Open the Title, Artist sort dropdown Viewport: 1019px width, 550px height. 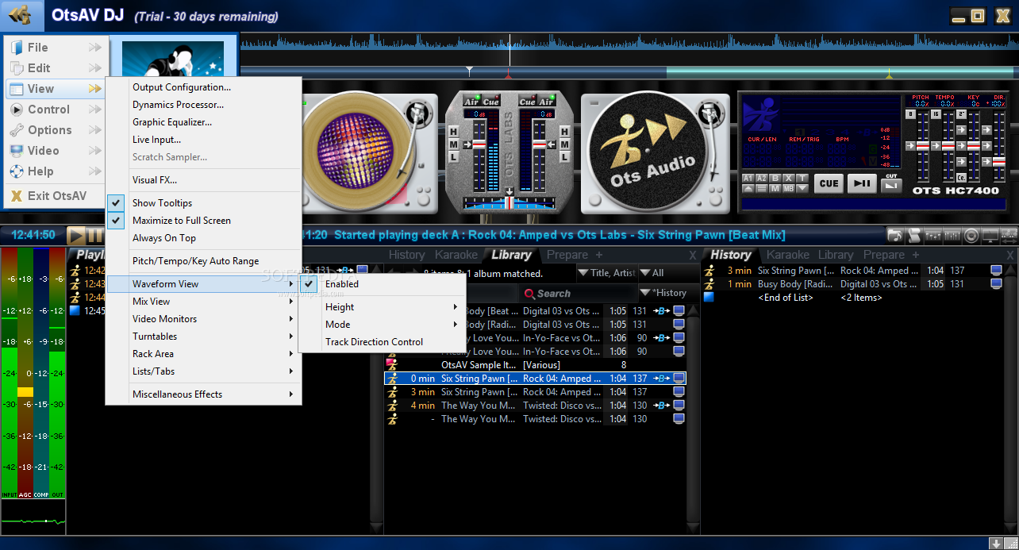[x=606, y=273]
